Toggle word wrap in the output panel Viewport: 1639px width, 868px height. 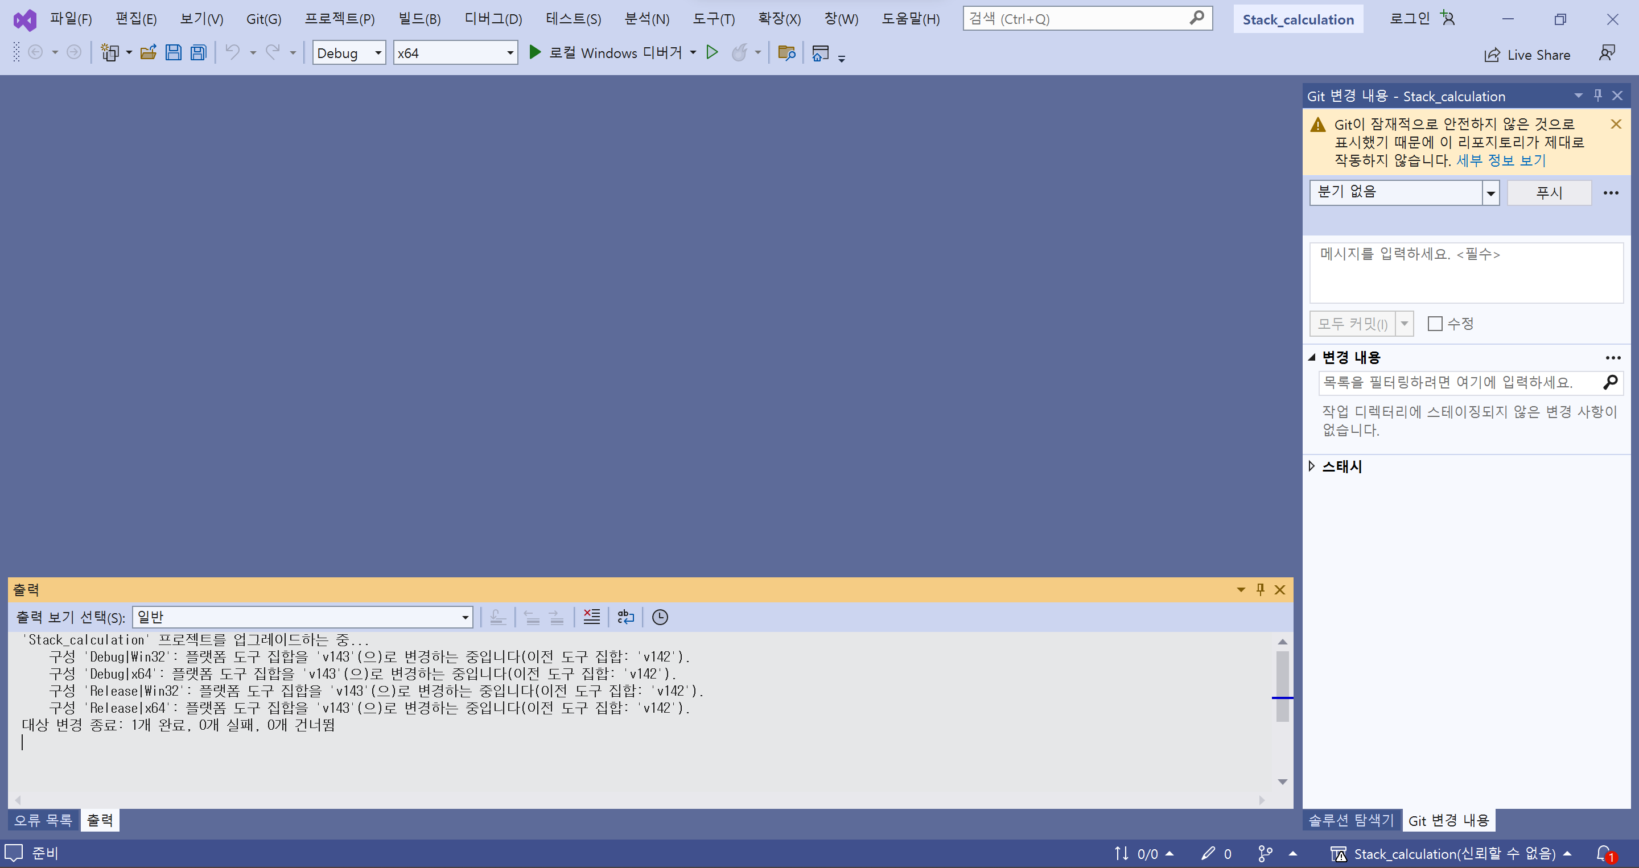click(625, 617)
